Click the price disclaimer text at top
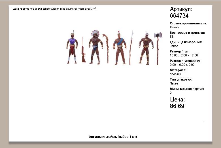The width and height of the screenshot is (221, 148). click(x=54, y=9)
